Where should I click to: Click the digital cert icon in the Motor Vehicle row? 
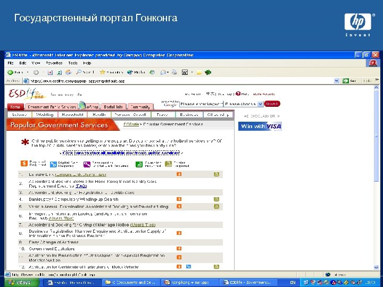(188, 267)
